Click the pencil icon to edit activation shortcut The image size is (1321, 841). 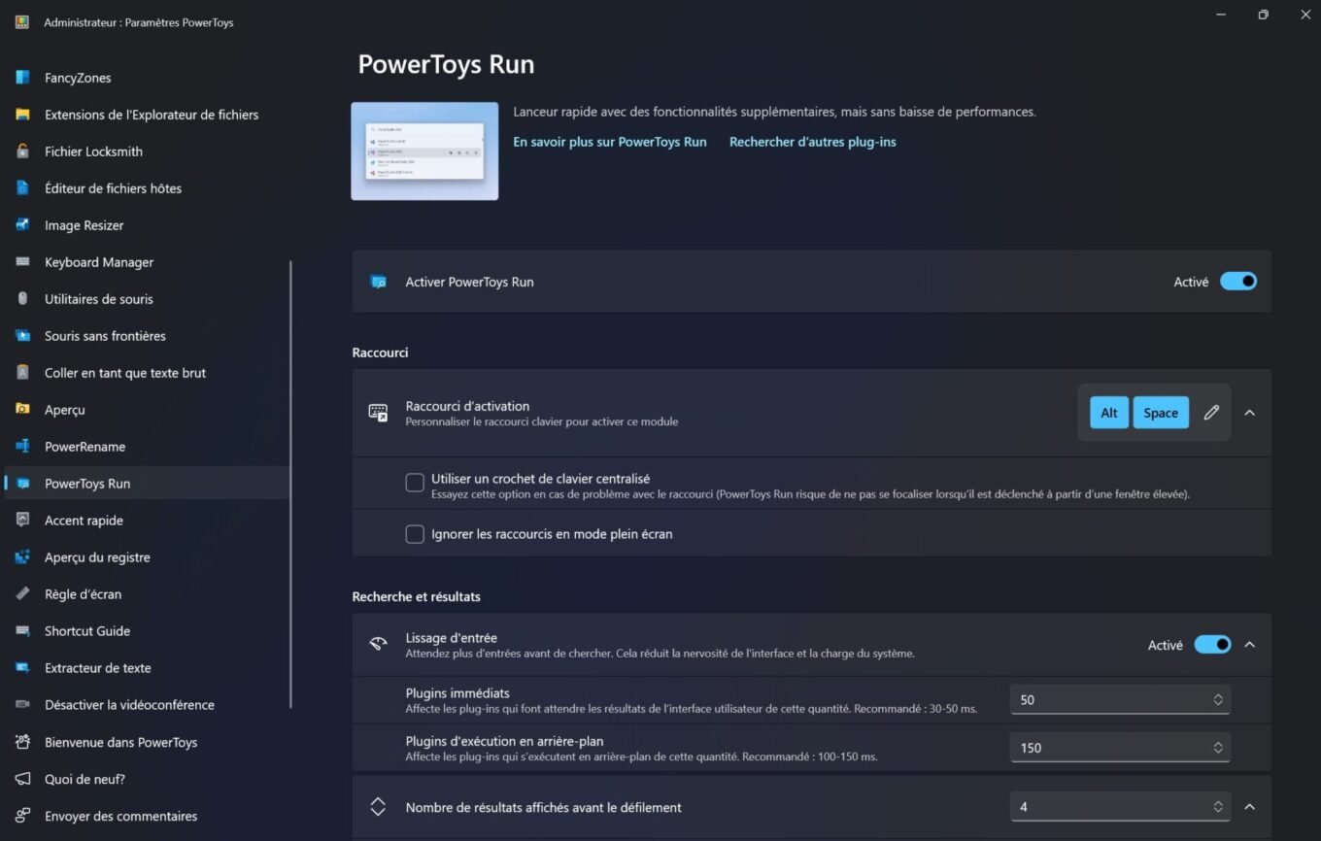[x=1211, y=413]
